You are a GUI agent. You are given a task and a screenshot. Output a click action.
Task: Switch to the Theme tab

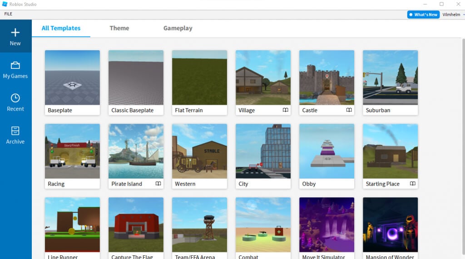point(119,28)
